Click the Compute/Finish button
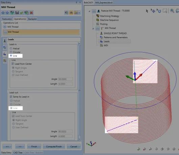 pos(54,147)
